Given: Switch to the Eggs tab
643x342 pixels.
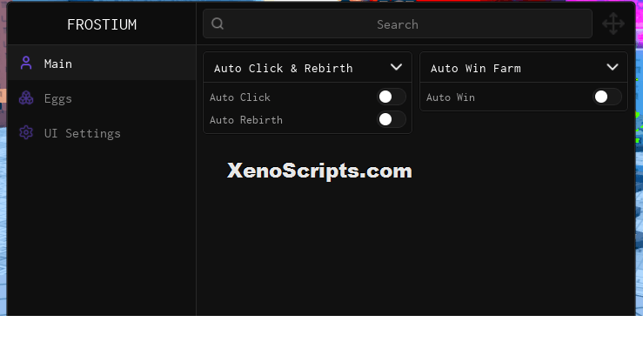Looking at the screenshot, I should pyautogui.click(x=102, y=98).
